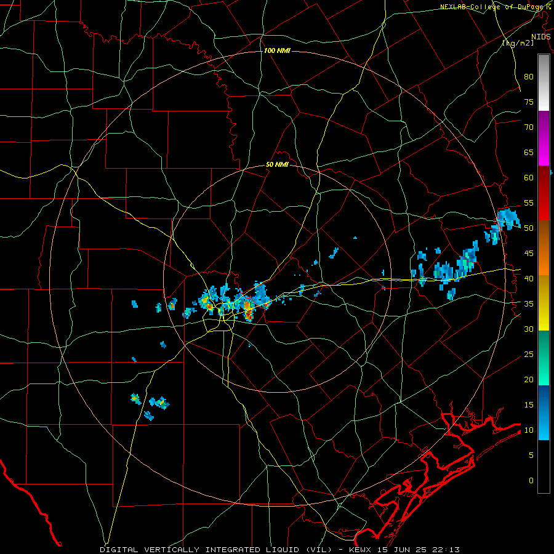Select the yellow segment of the color bar

click(544, 303)
